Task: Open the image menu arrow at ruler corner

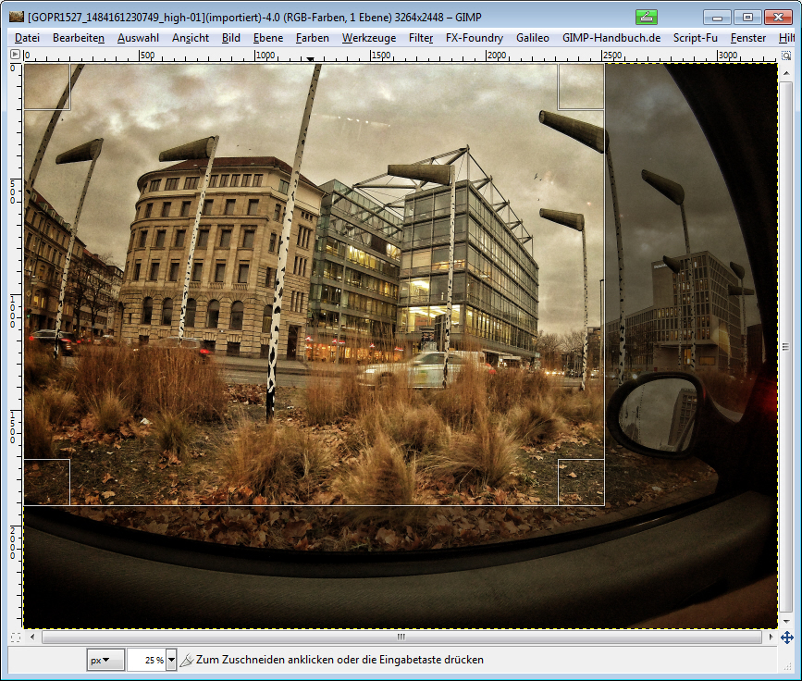Action: click(x=14, y=56)
